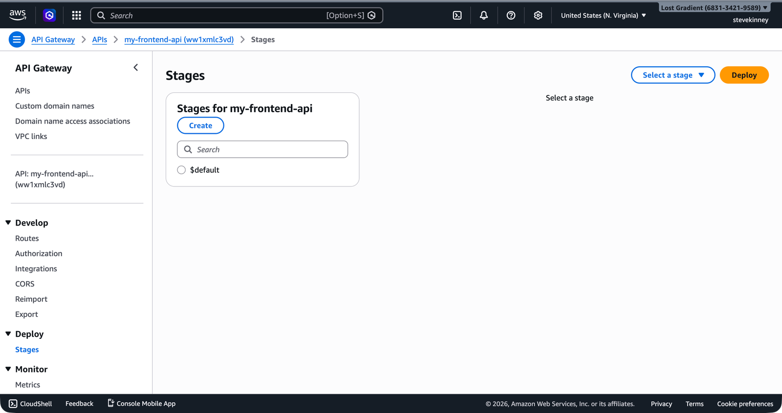The width and height of the screenshot is (782, 413).
Task: Click the orange Deploy button
Action: (744, 75)
